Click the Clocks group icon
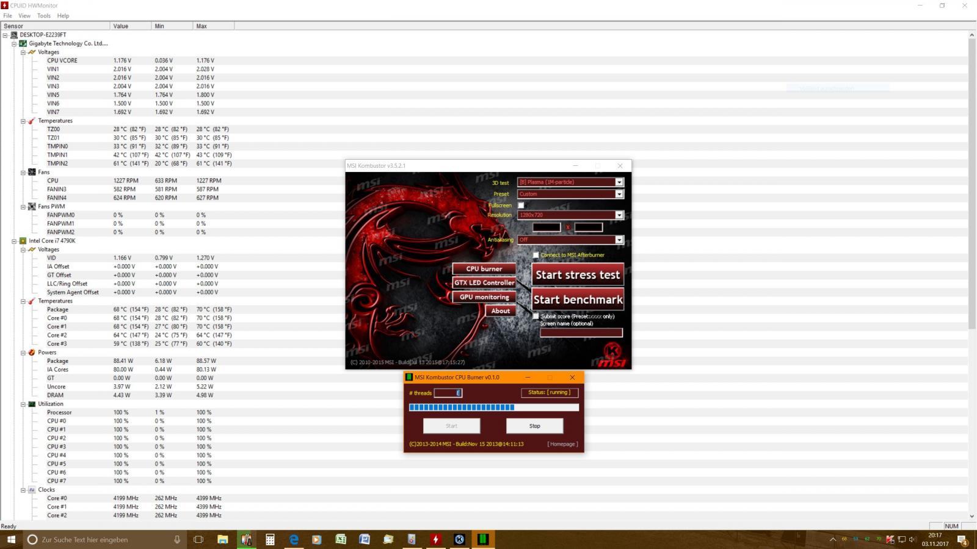The height and width of the screenshot is (549, 977). pyautogui.click(x=32, y=490)
